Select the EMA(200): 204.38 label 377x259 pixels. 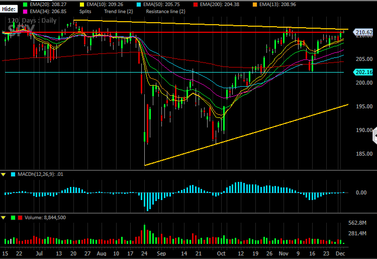coord(220,5)
